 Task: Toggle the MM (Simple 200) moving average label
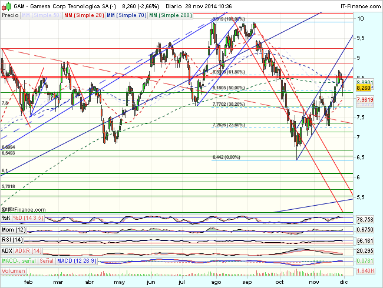click(170, 15)
